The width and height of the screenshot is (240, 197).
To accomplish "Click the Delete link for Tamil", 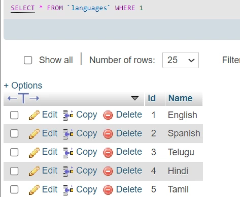I will click(129, 189).
